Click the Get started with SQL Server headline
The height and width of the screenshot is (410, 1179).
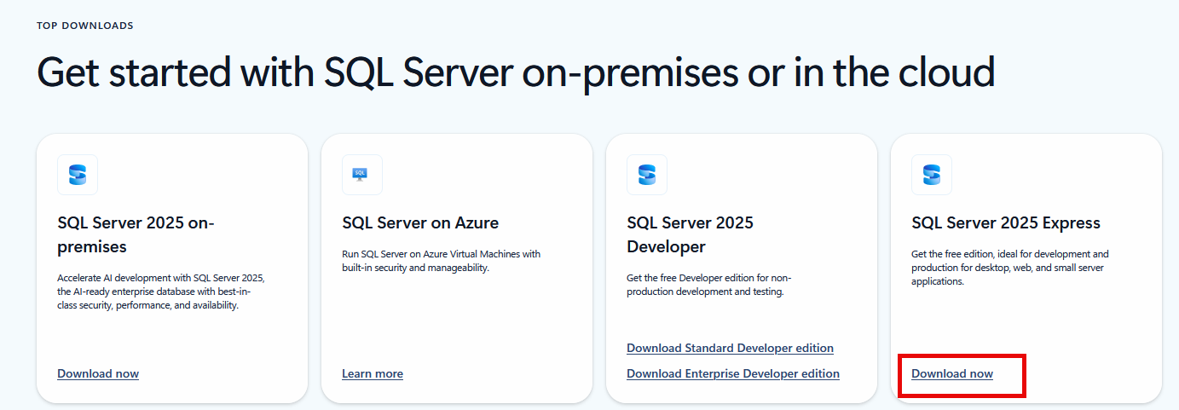[516, 73]
